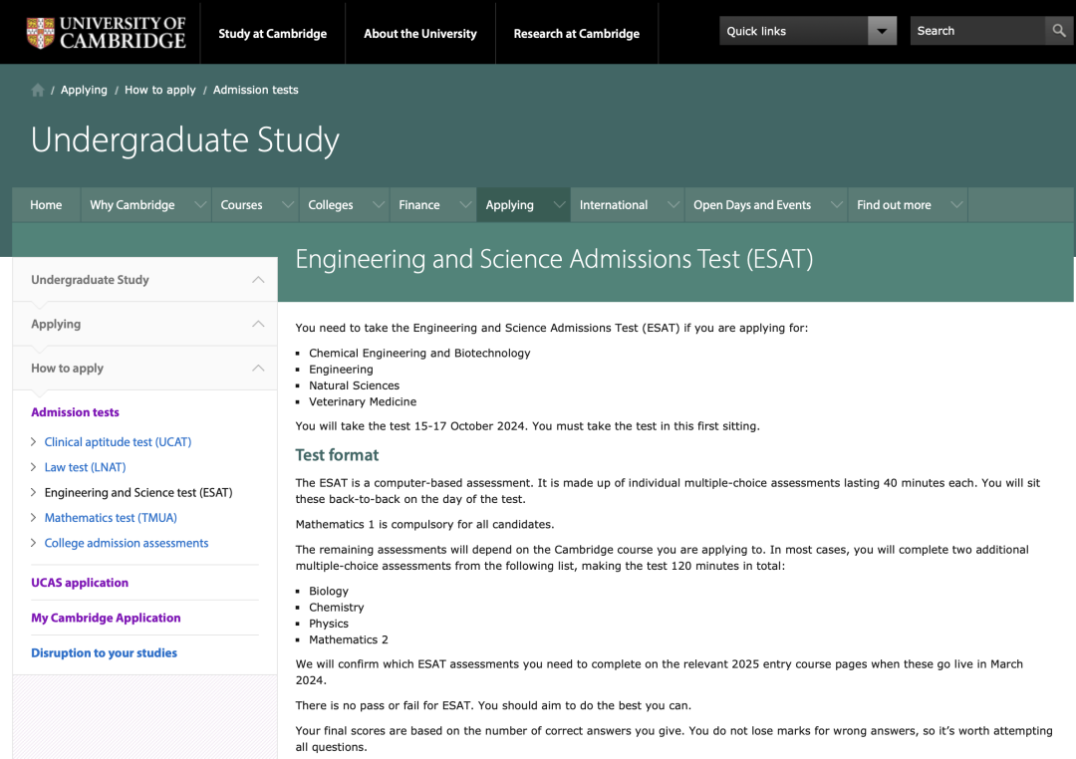Click arrow beside Engineering and Science test
This screenshot has width=1076, height=759.
pyautogui.click(x=34, y=493)
